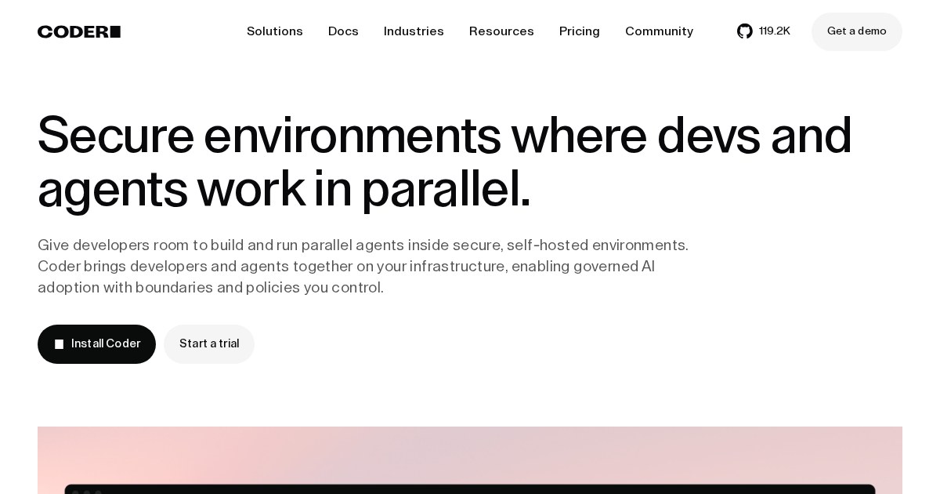Click the Coder logo in header
This screenshot has height=494, width=940.
79,31
